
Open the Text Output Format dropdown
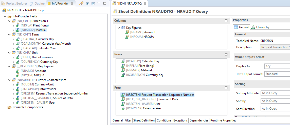(x=277, y=74)
